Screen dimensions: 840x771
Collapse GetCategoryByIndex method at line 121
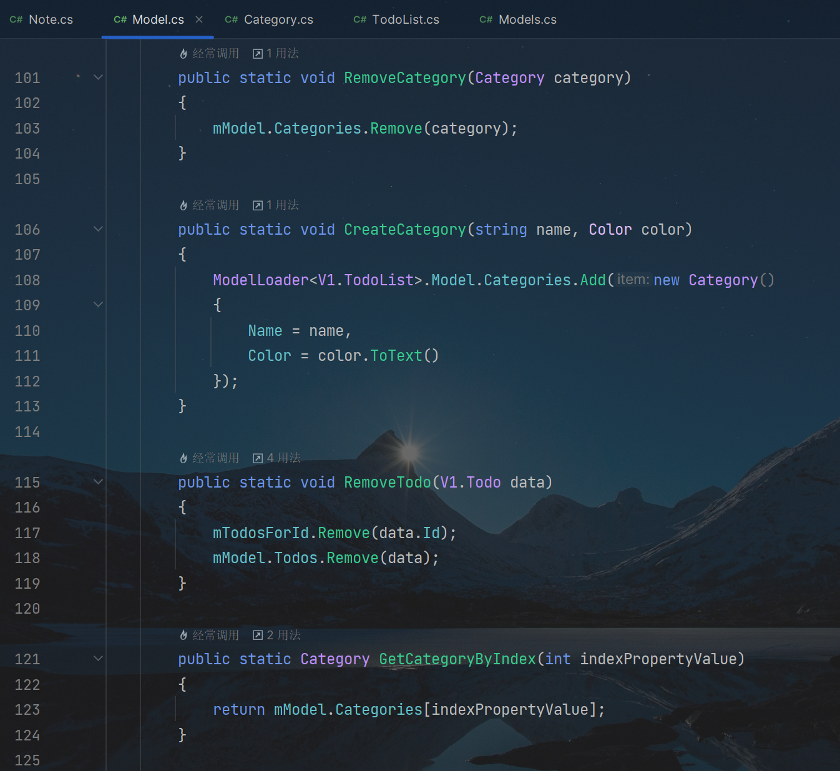click(x=98, y=659)
